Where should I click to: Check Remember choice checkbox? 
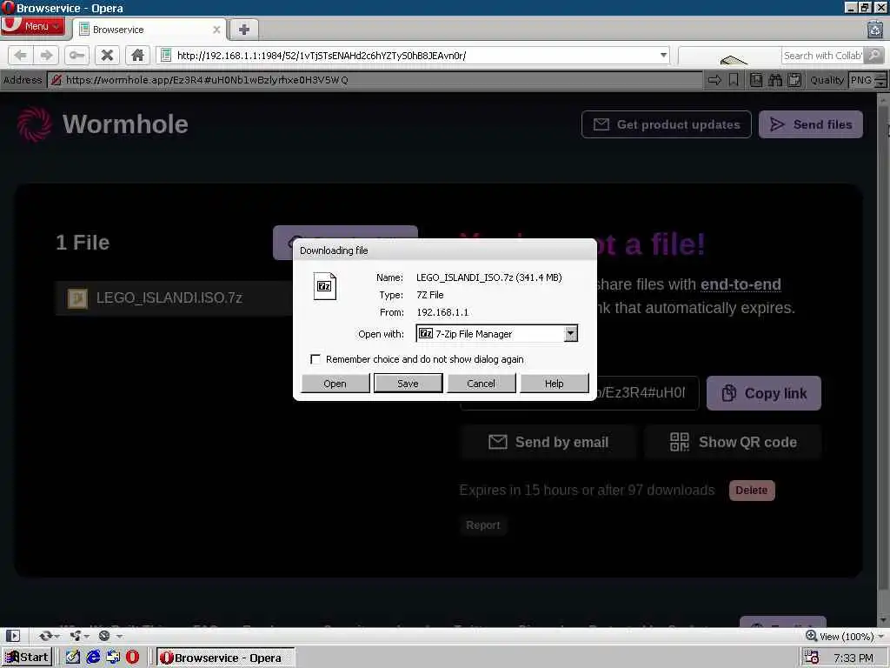click(x=315, y=359)
